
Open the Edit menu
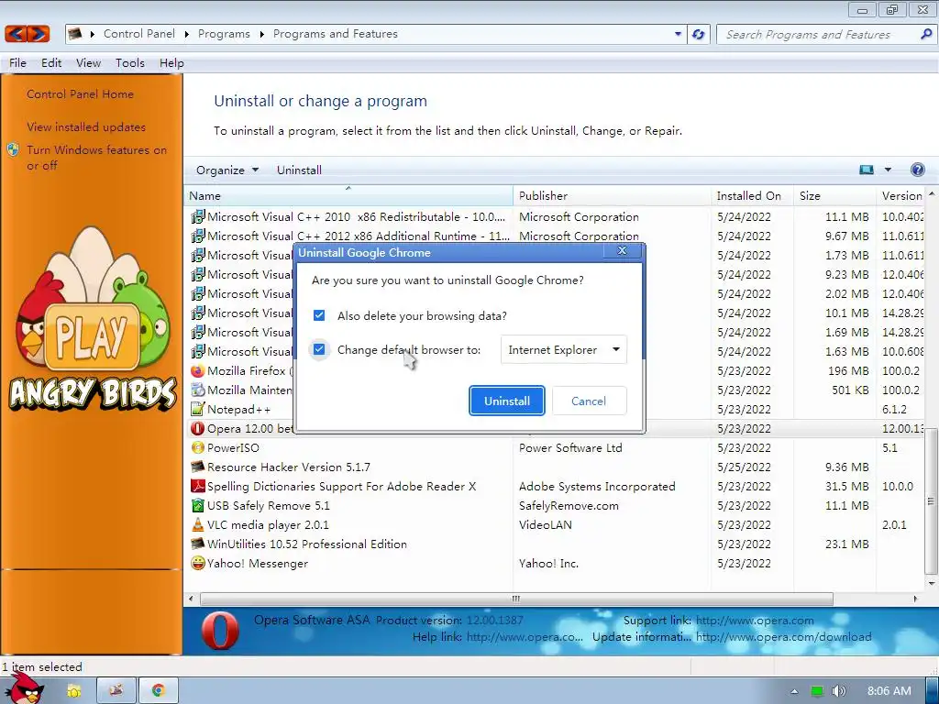51,63
